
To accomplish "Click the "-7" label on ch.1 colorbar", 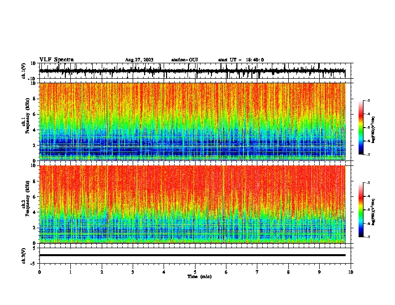I will [368, 154].
